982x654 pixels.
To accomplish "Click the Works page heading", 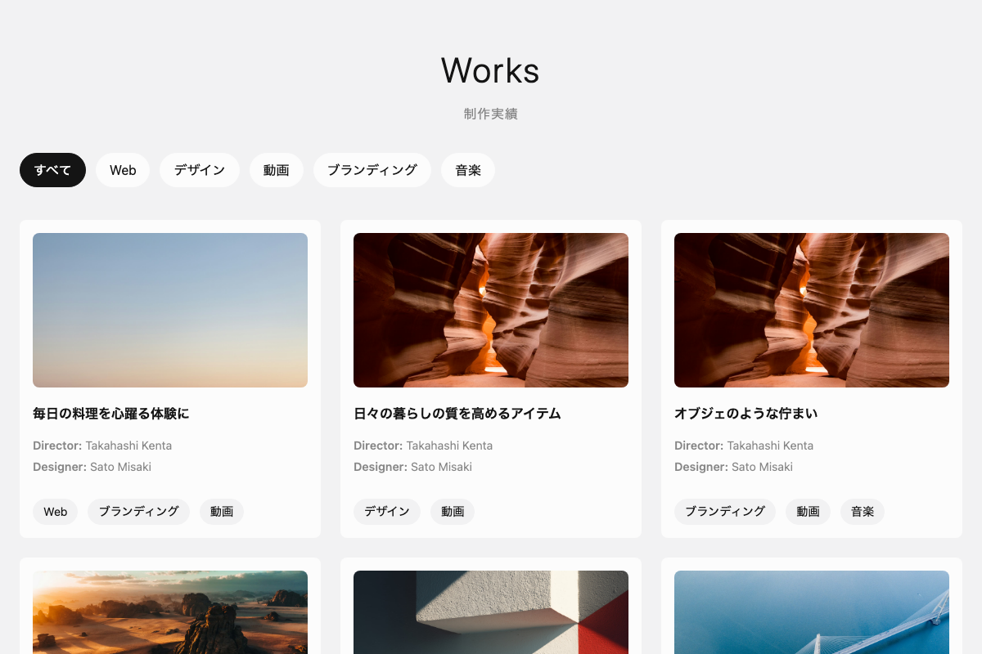I will tap(490, 70).
